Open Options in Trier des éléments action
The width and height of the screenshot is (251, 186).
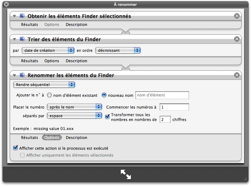pos(52,61)
